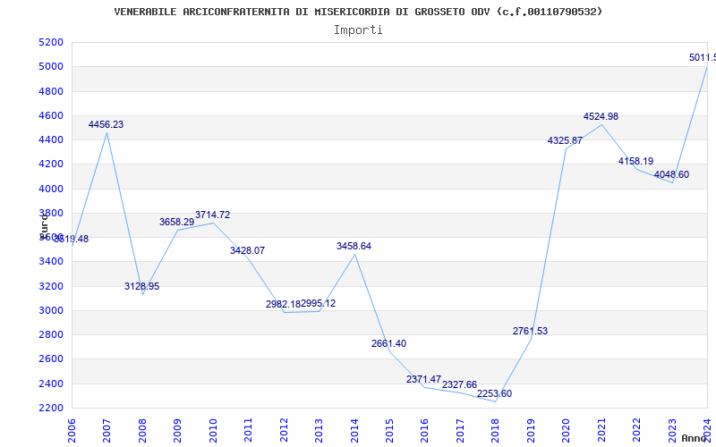Select the 2016 x-axis year label
The height and width of the screenshot is (447, 716).
(x=424, y=431)
